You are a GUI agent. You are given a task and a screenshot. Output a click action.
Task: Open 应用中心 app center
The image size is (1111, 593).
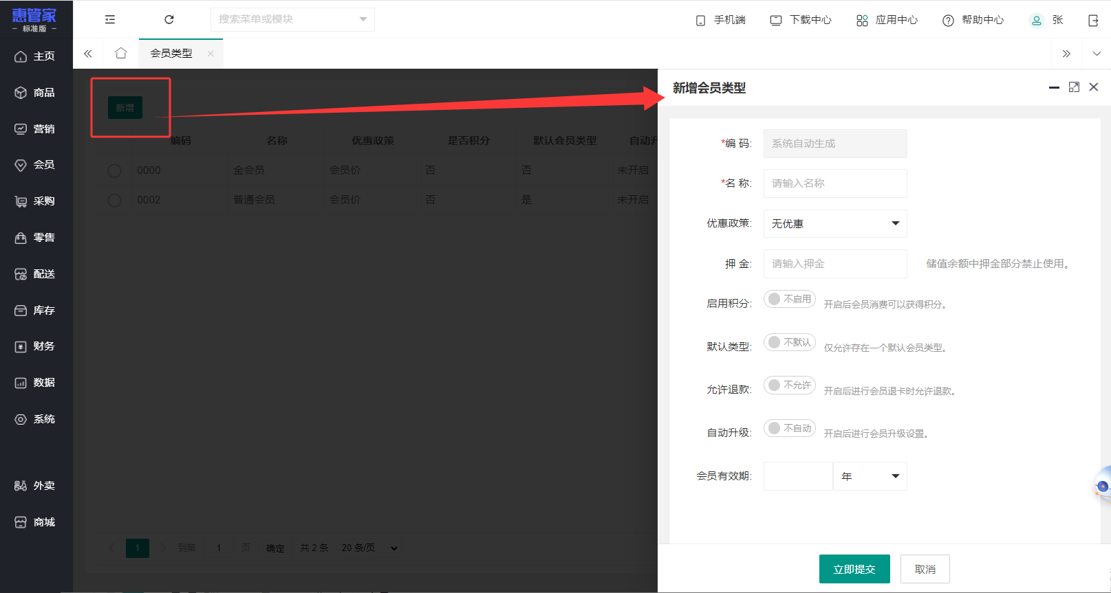[887, 20]
